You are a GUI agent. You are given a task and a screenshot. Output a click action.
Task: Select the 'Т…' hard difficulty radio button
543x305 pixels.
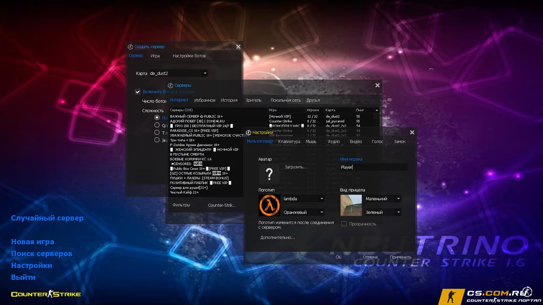pyautogui.click(x=157, y=133)
